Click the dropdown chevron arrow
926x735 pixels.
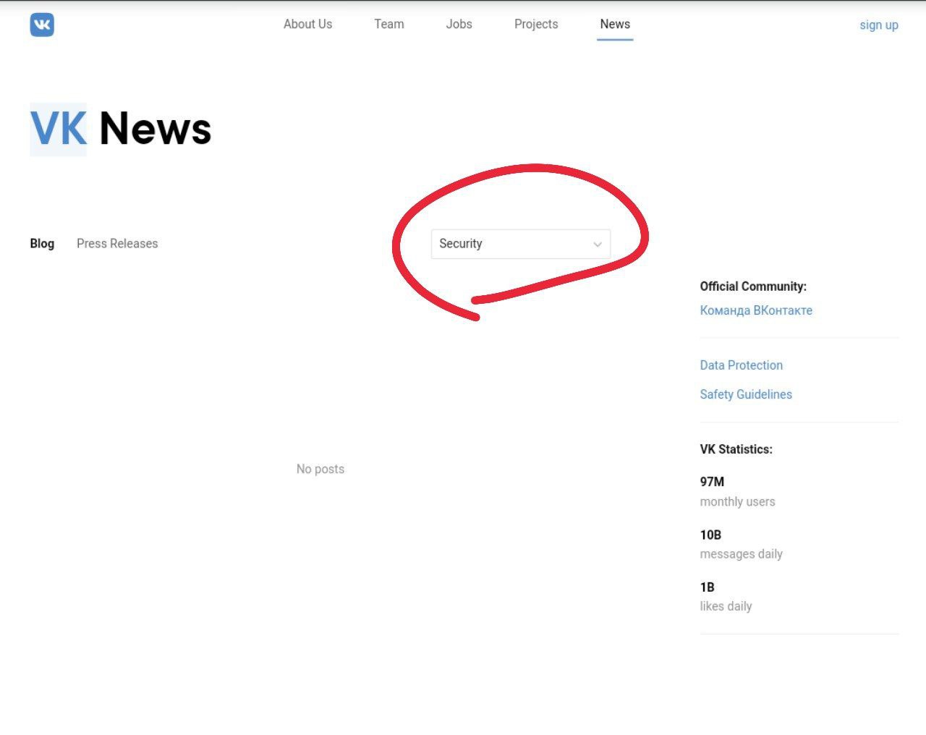tap(598, 245)
